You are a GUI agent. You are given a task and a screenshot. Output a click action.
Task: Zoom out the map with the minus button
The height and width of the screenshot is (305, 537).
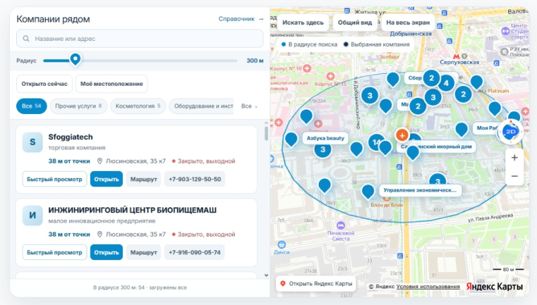click(514, 176)
